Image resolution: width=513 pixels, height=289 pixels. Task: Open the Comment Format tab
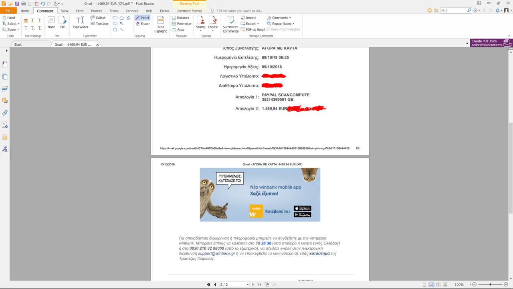click(x=189, y=11)
